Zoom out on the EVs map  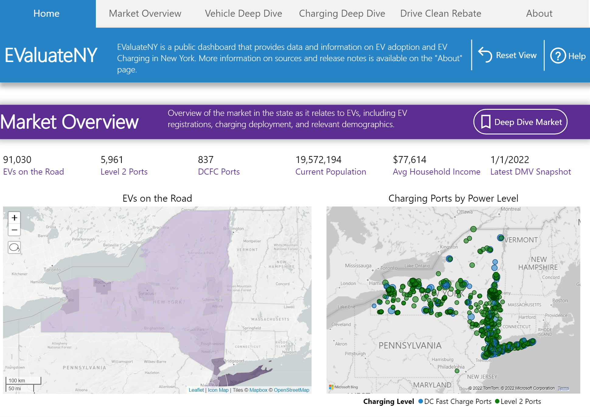pyautogui.click(x=14, y=230)
